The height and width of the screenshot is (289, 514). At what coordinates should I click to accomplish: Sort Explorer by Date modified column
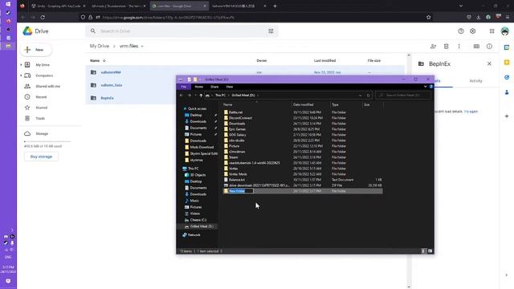pyautogui.click(x=304, y=105)
